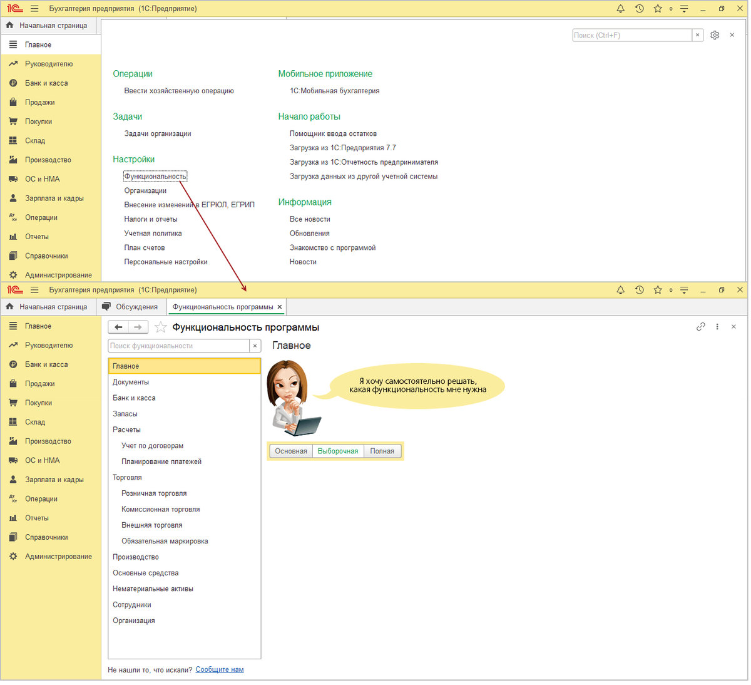Click into the Поиск (Ctrl+F) field

[x=632, y=35]
